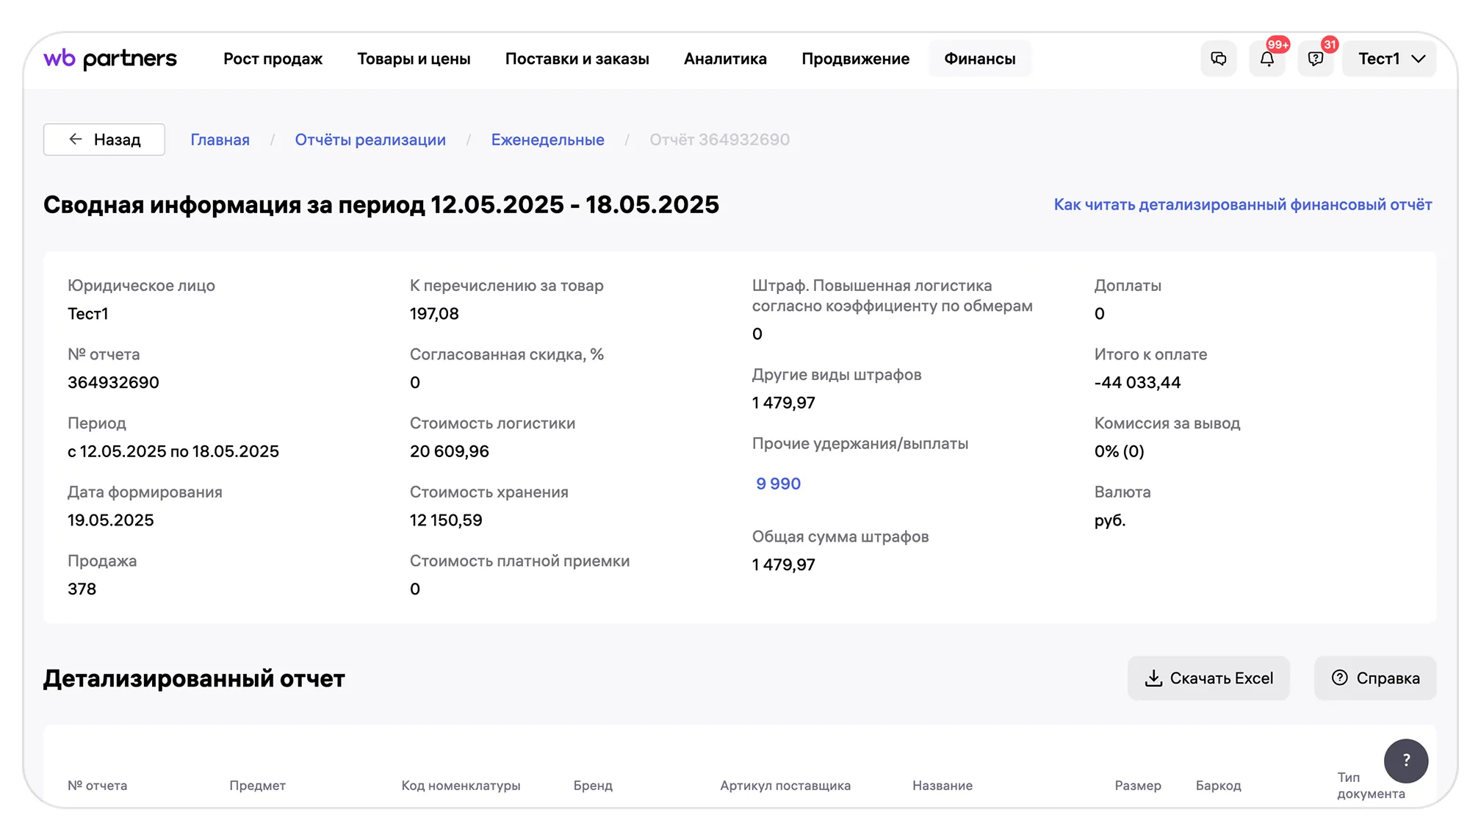The image size is (1481, 840).
Task: Click the 9 990 прочие удержания link
Action: coord(779,484)
